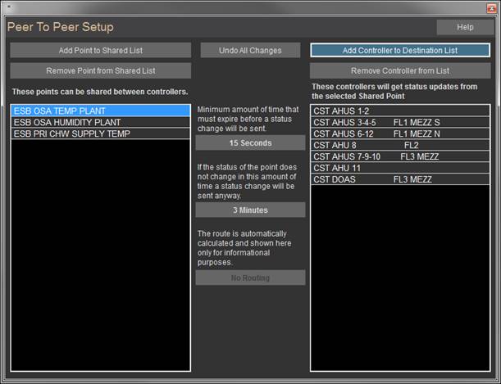Screen dimensions: 501x384
Task: Select ESB OSA TEMP PLANT point
Action: pos(101,111)
